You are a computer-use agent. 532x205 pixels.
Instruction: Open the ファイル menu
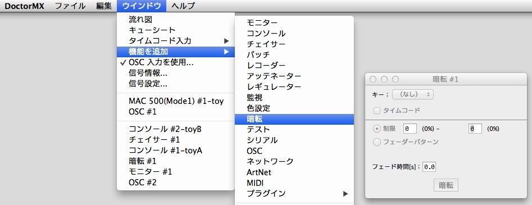70,6
